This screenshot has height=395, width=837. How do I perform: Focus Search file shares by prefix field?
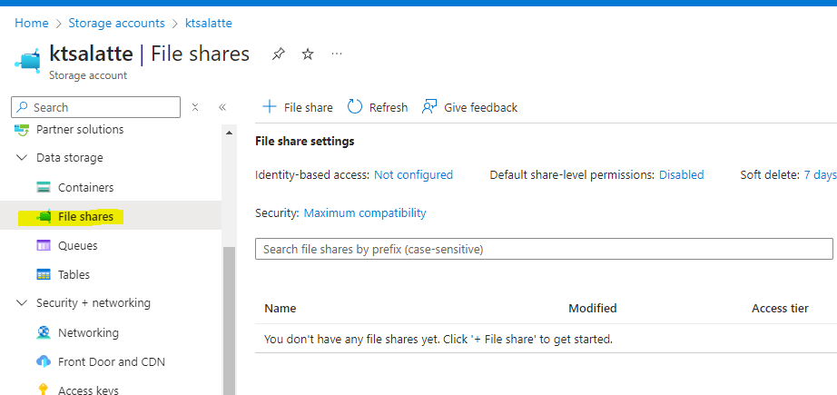pos(544,249)
